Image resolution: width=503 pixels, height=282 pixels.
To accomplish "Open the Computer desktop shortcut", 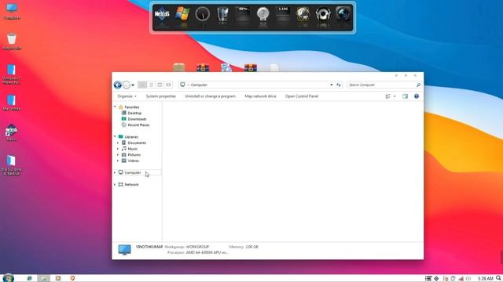I will tap(12, 11).
